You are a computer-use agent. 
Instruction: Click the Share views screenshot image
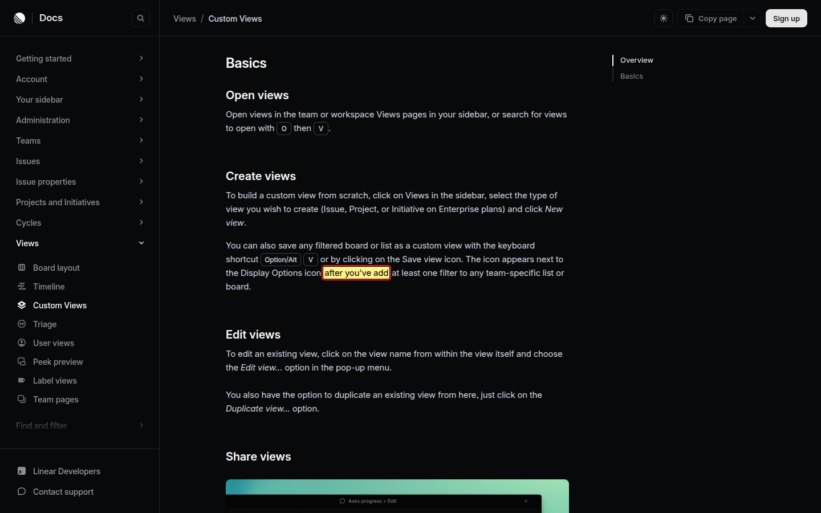click(397, 496)
